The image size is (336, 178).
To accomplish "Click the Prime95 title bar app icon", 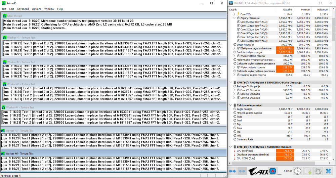I will (x=4, y=3).
